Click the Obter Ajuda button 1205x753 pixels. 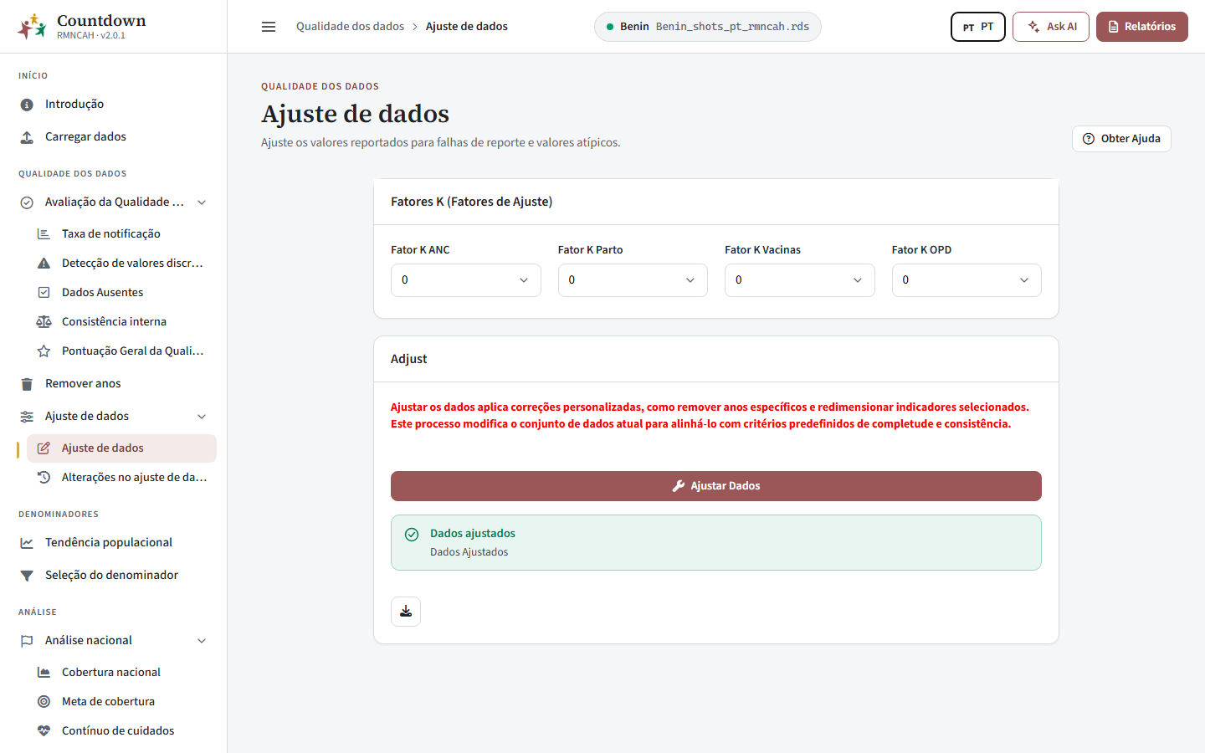[1121, 139]
